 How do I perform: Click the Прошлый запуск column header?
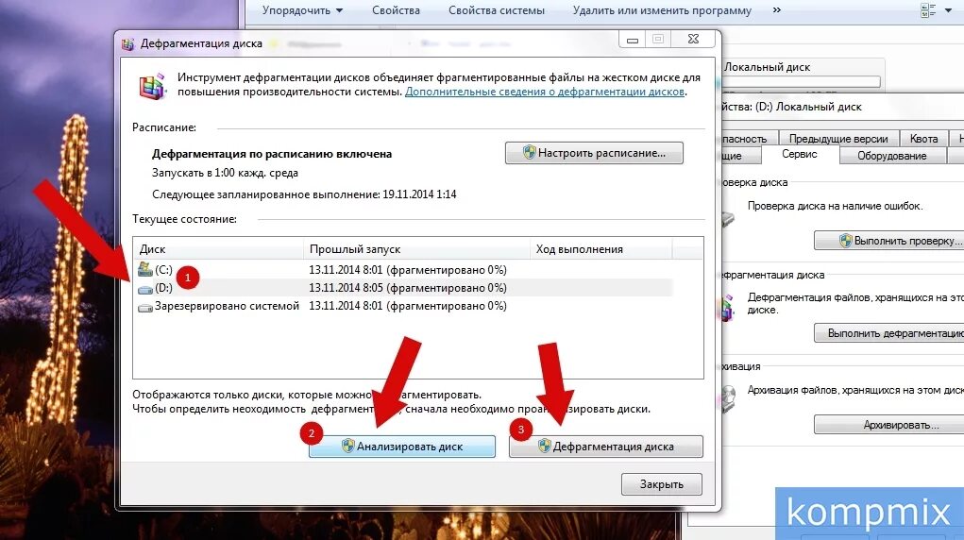coord(416,249)
